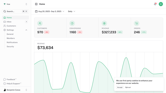This screenshot has height=93, width=166.
Task: Open the Home page in sidebar
Action: pyautogui.click(x=15, y=17)
